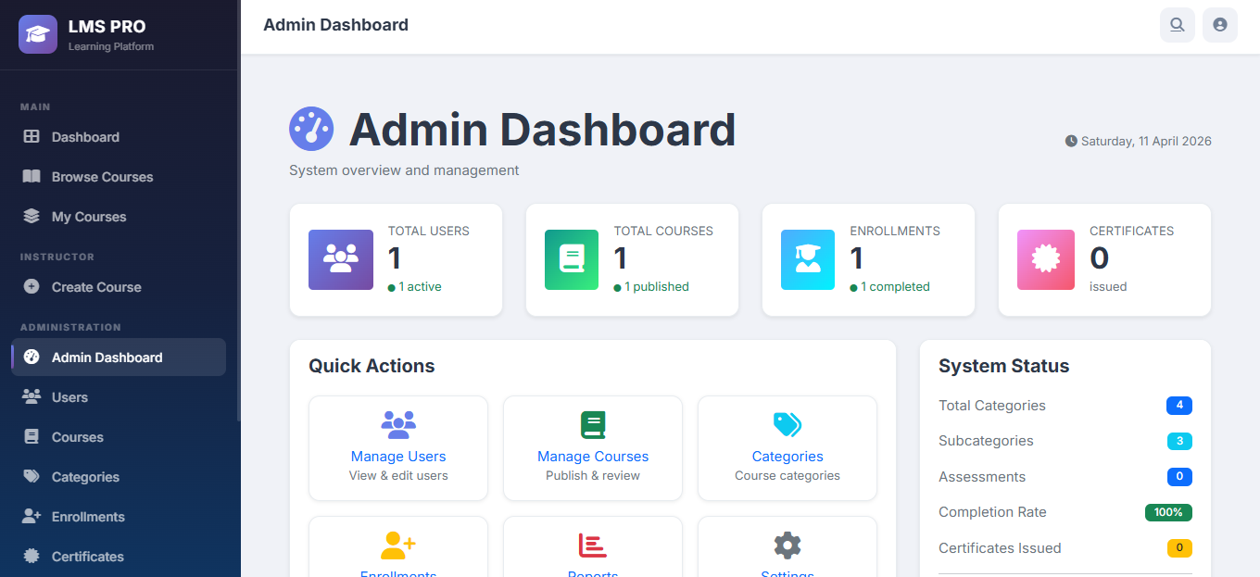This screenshot has height=577, width=1260.
Task: Follow the Manage Courses link
Action: click(593, 457)
